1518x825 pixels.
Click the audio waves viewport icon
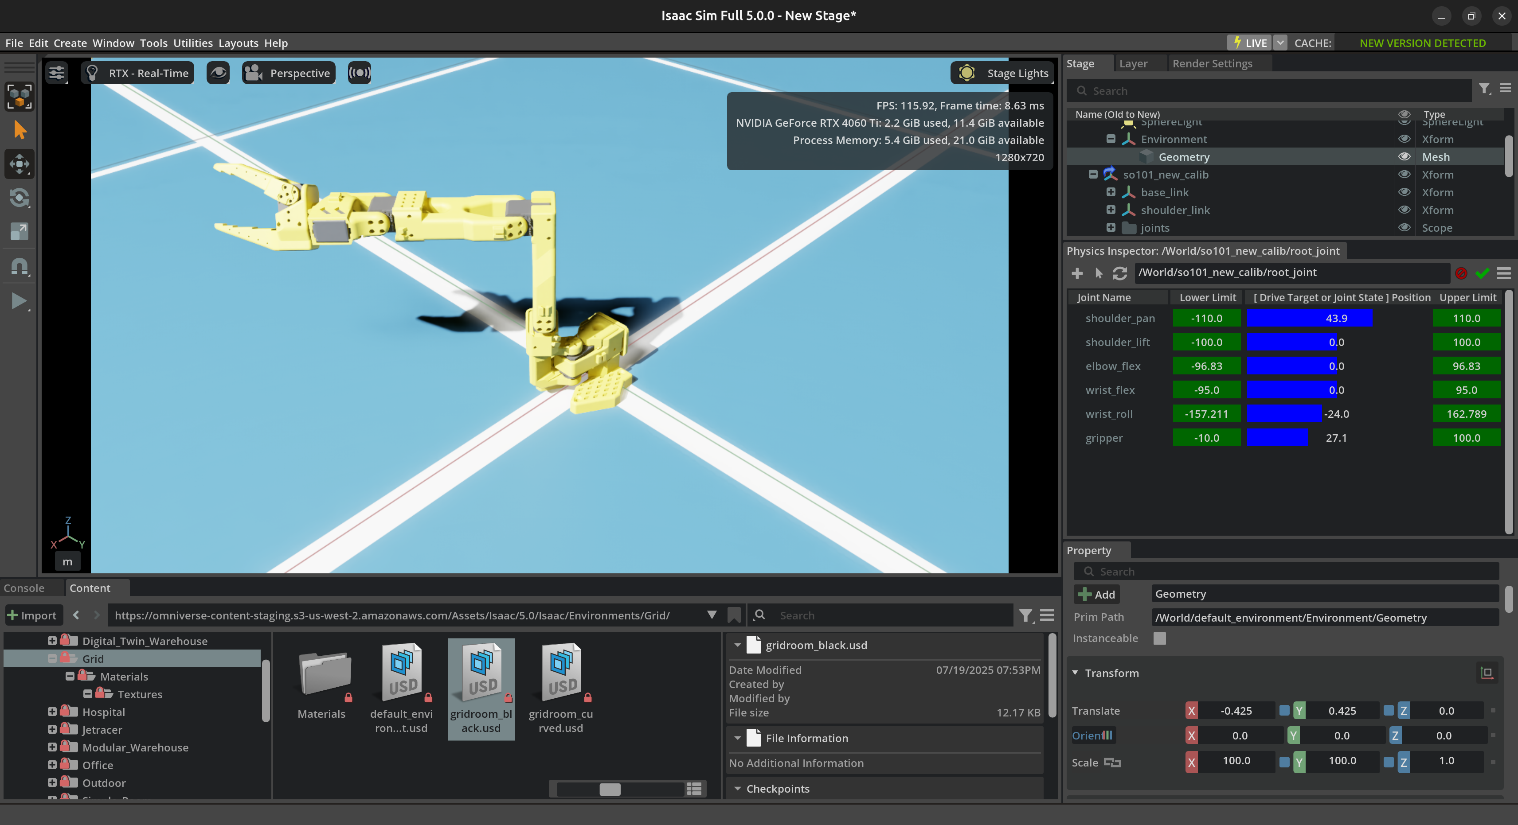360,73
